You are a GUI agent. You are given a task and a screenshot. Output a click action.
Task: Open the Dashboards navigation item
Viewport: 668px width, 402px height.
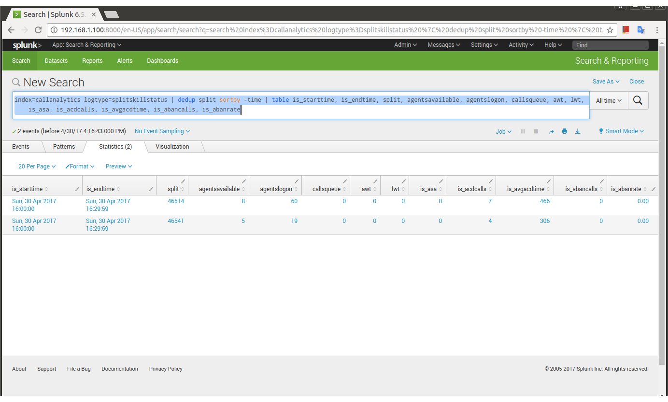pos(162,61)
